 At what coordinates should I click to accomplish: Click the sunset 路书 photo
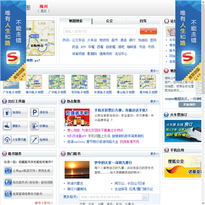77,170
